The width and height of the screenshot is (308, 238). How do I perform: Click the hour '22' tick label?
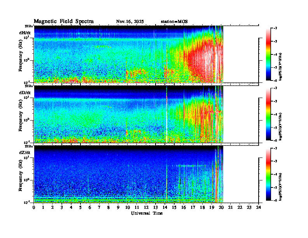click(240, 208)
